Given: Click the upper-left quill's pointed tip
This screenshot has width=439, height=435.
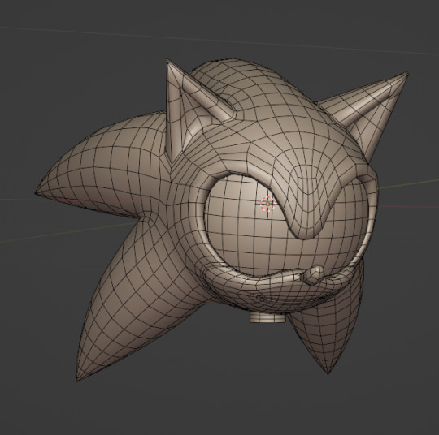Looking at the screenshot, I should [x=37, y=193].
